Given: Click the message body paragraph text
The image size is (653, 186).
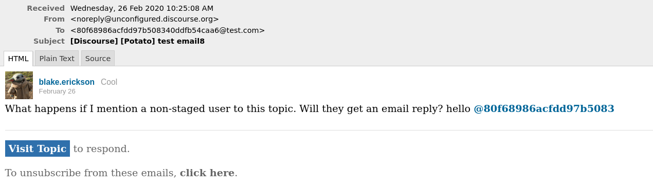Looking at the screenshot, I should click(x=310, y=109).
